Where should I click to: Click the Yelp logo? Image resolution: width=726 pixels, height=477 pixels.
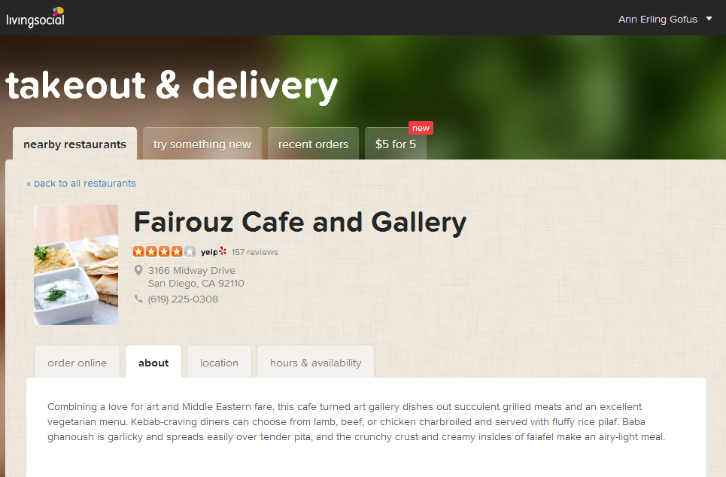[214, 251]
